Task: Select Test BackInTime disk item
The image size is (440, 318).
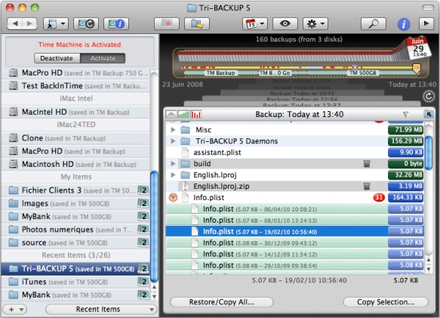Action: click(x=75, y=85)
